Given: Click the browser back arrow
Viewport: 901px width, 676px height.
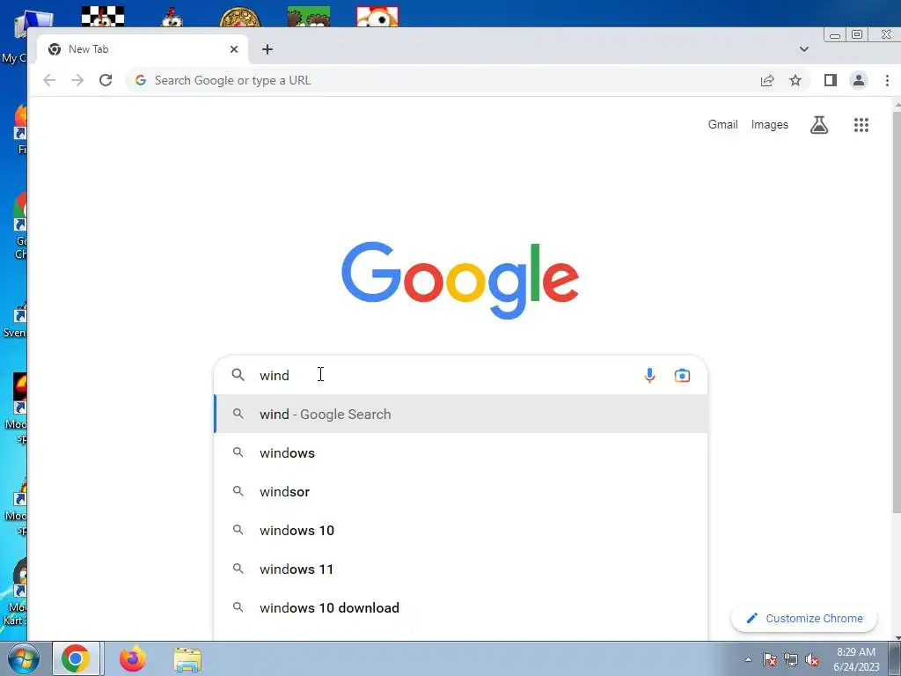Looking at the screenshot, I should (x=49, y=80).
